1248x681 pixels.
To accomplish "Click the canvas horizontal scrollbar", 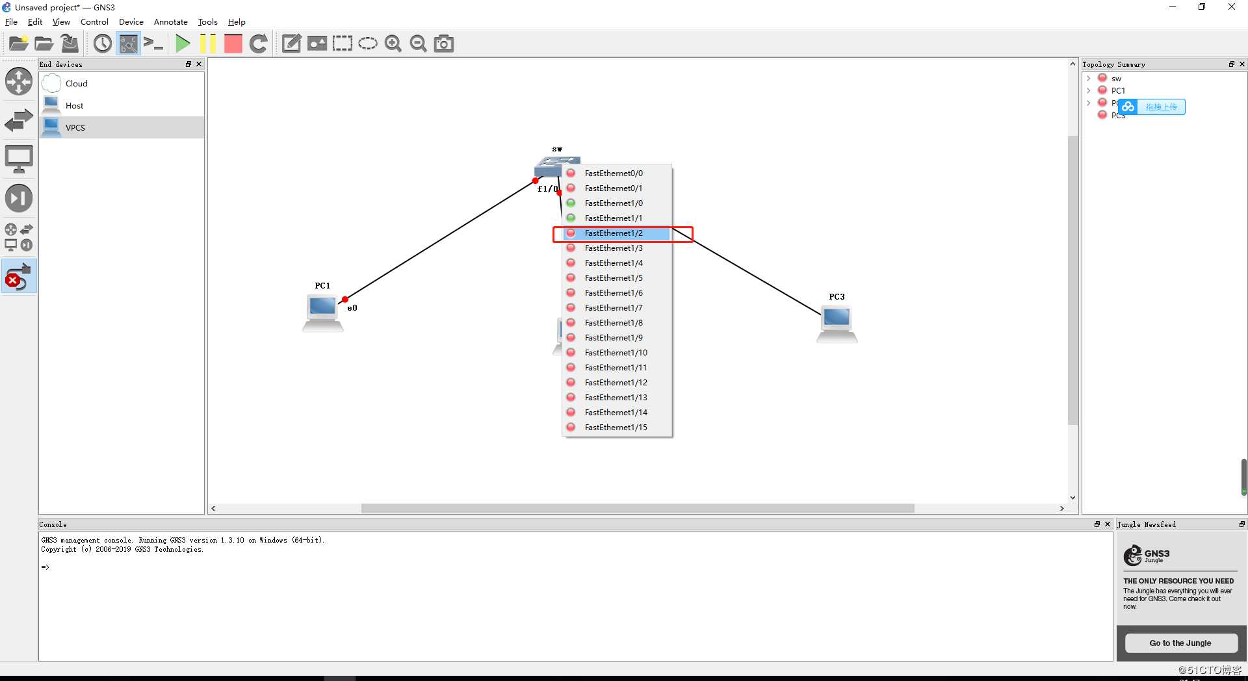I will [638, 508].
